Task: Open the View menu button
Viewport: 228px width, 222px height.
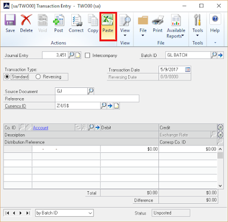Action: click(x=125, y=25)
